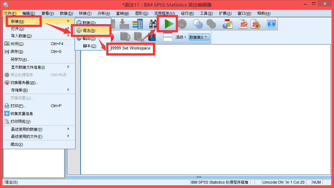Open the 编辑(E) menu

click(x=29, y=13)
